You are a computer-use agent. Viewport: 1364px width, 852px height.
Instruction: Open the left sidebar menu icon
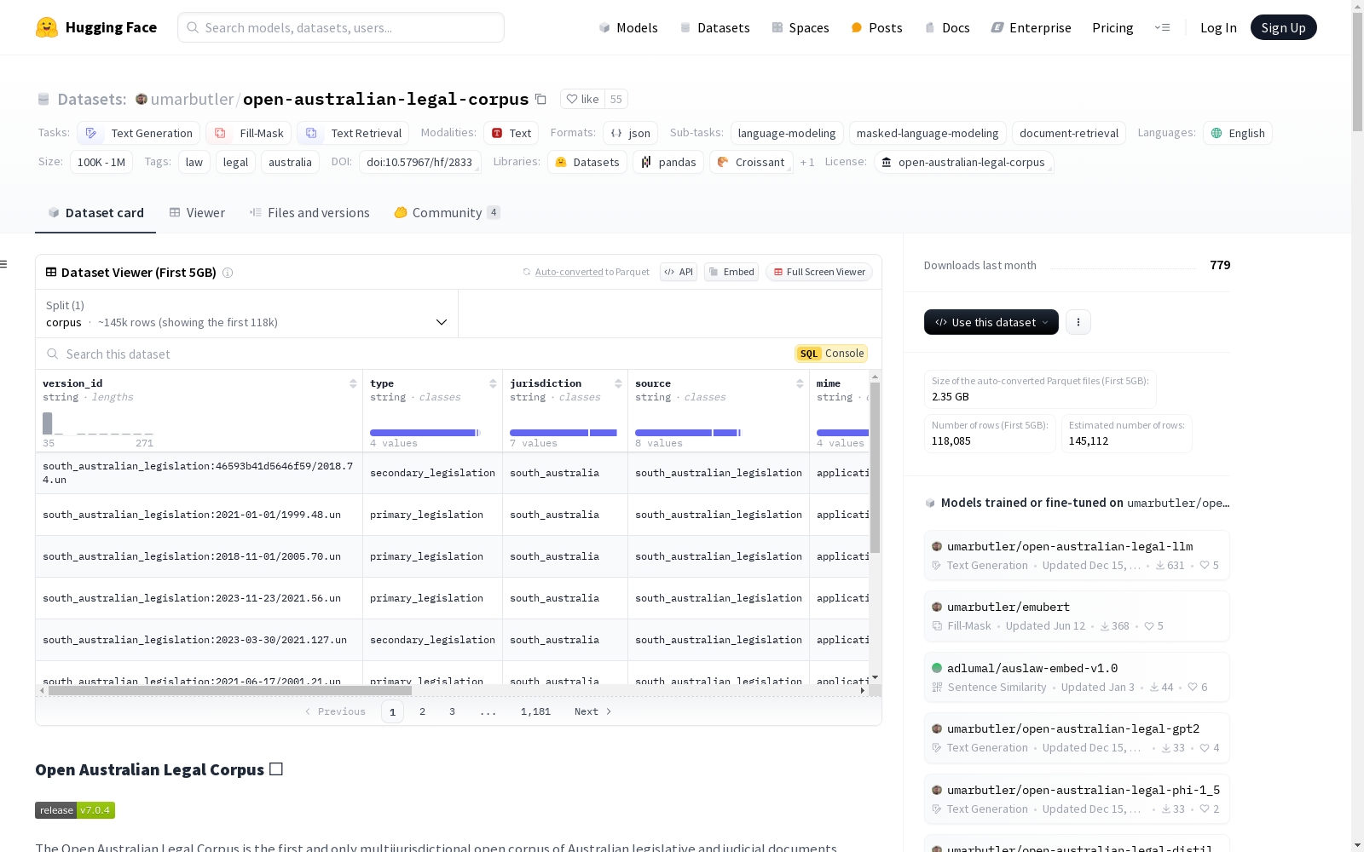(x=4, y=264)
